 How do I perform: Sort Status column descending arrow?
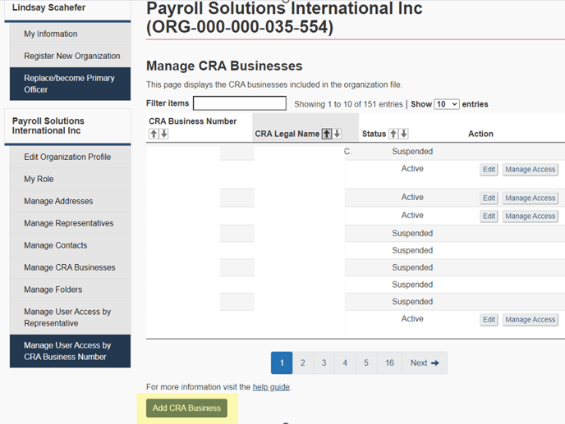[x=403, y=134]
